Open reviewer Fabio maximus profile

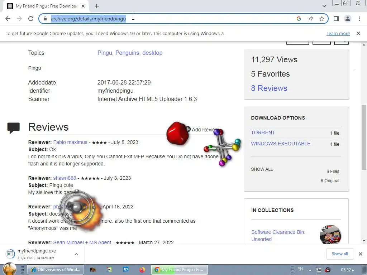tap(70, 142)
